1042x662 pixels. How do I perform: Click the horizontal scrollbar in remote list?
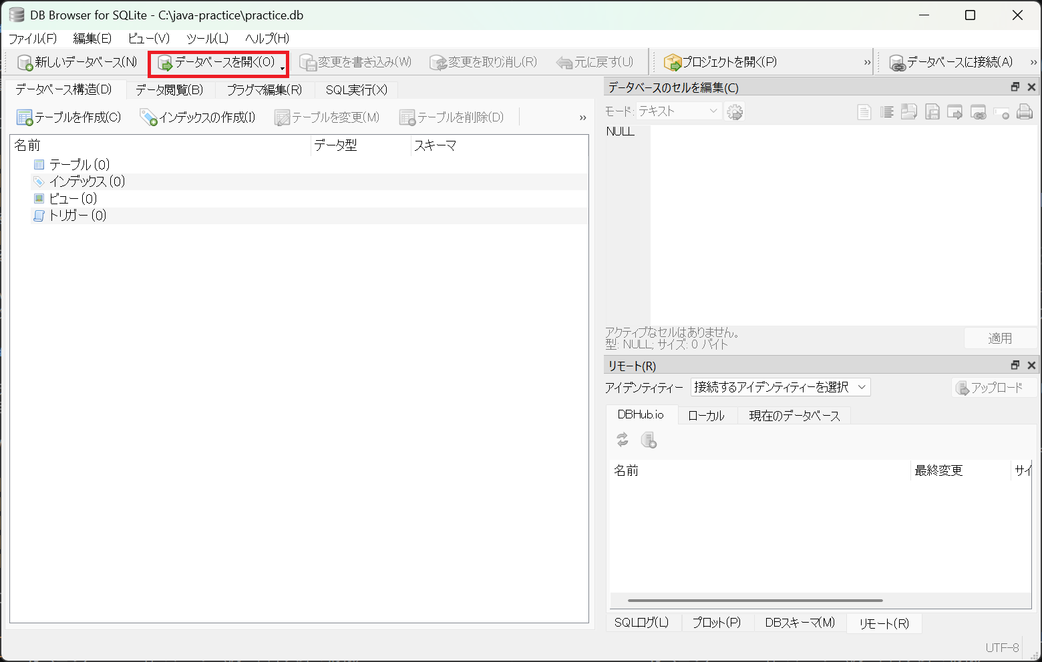pyautogui.click(x=755, y=601)
